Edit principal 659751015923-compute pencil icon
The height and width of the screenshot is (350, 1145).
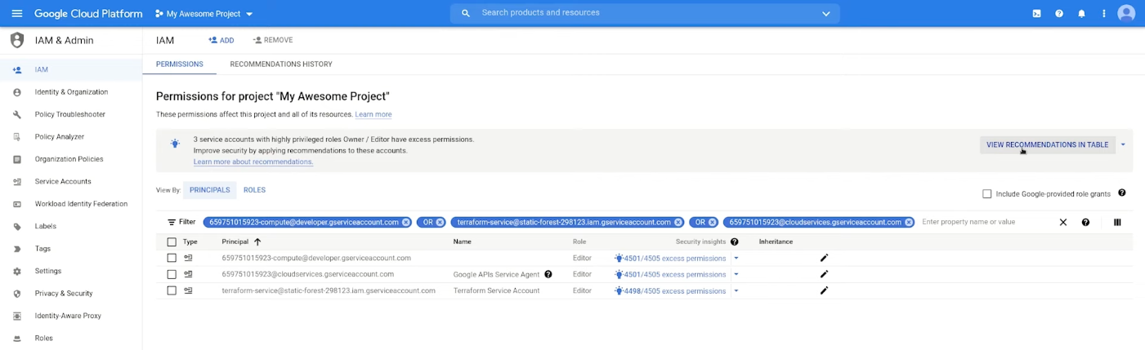click(824, 258)
